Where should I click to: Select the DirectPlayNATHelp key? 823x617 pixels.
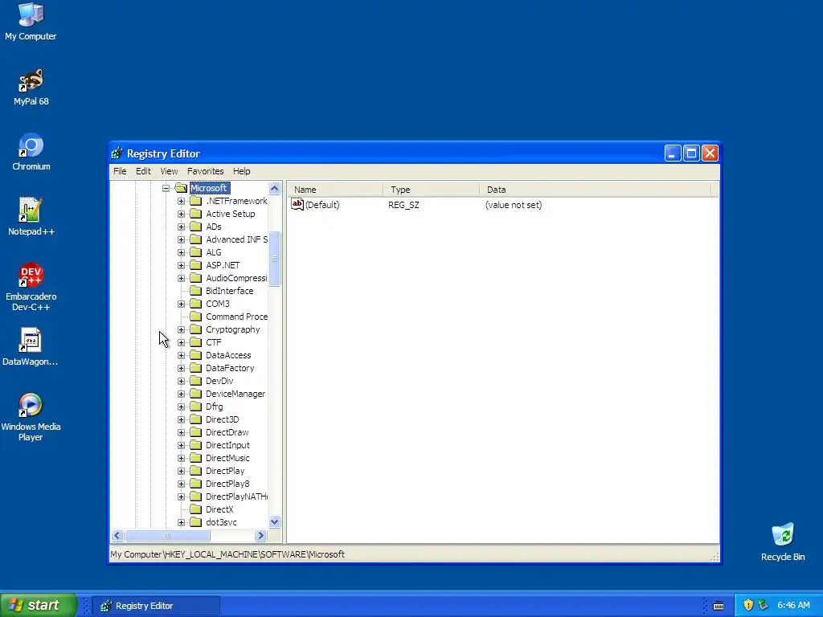click(236, 496)
